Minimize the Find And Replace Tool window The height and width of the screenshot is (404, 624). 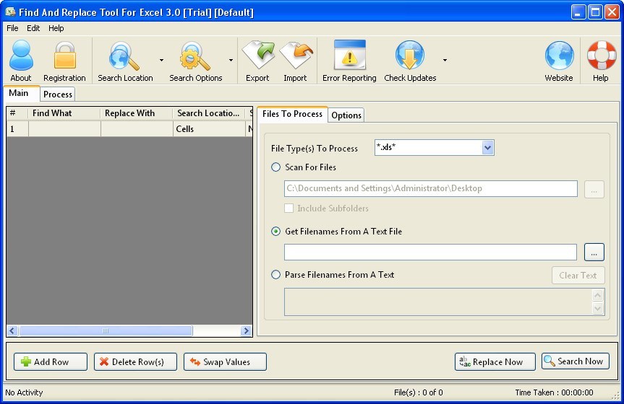tap(578, 12)
